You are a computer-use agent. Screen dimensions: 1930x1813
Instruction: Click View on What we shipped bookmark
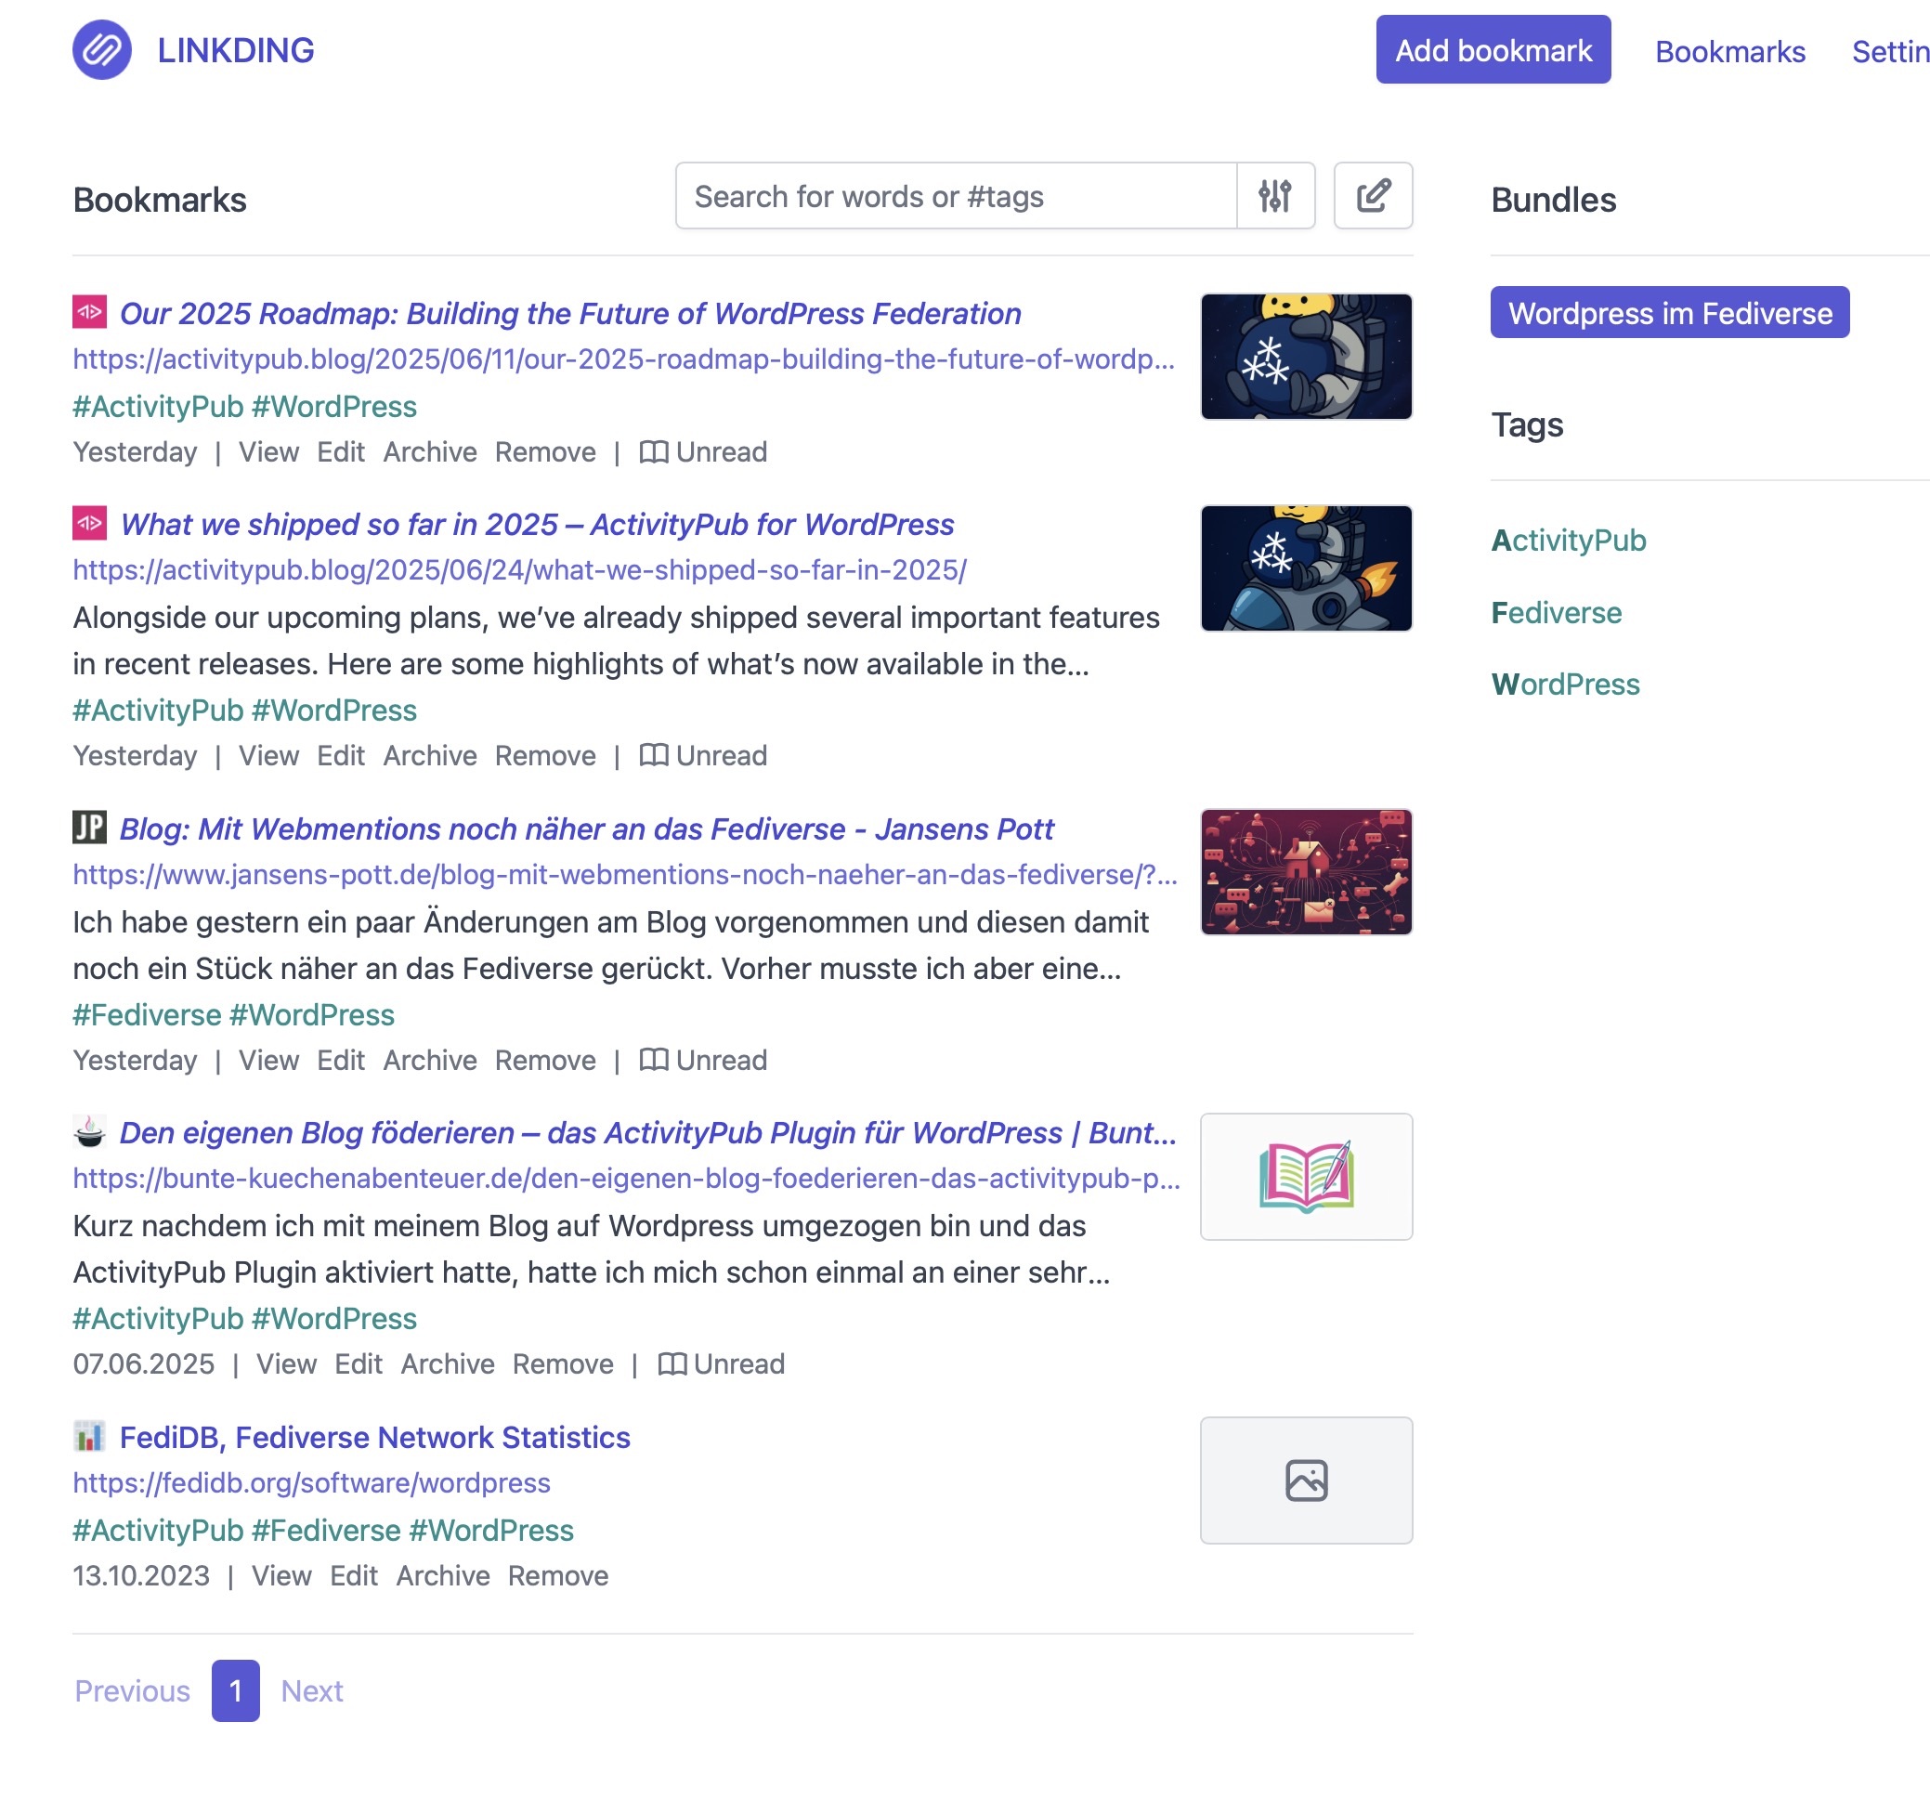269,756
